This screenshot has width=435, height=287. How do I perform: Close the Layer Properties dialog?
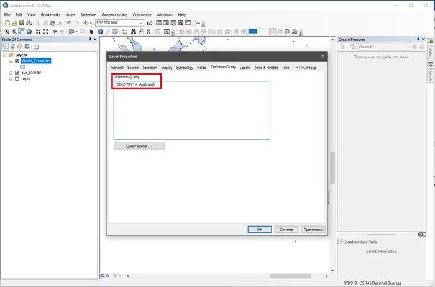[323, 57]
